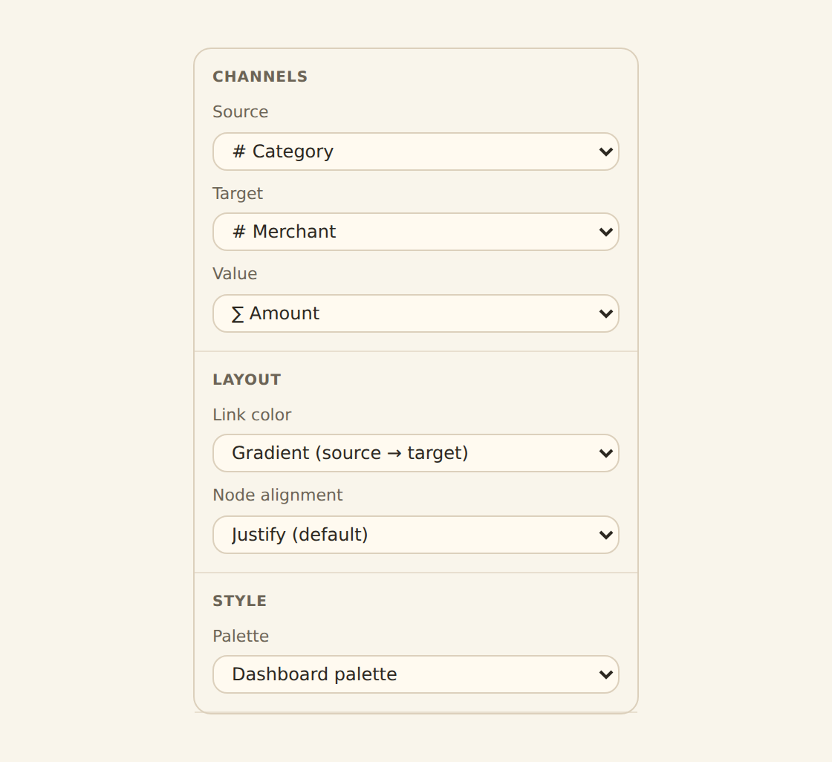Viewport: 832px width, 762px height.
Task: Click the chevron arrow on Dashboard palette select
Action: 605,674
